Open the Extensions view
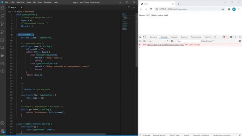 point(3,40)
